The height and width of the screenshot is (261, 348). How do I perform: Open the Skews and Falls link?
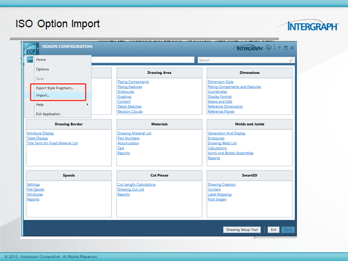220,101
